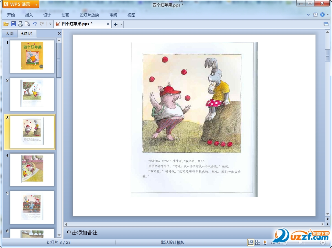Zoom in with the plus button

coord(323,243)
